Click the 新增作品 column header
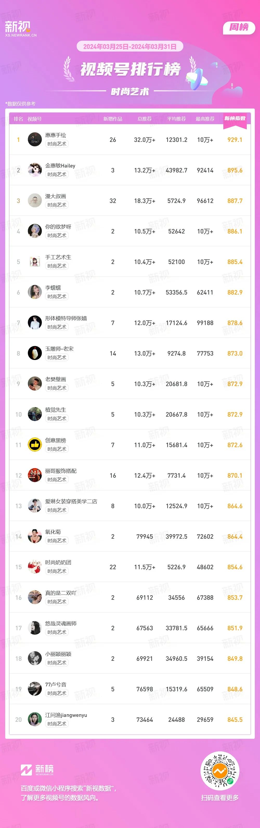 click(x=113, y=119)
